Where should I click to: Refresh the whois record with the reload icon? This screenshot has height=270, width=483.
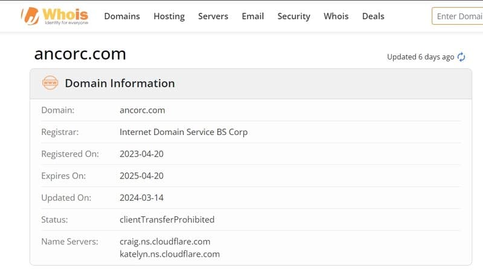[461, 57]
